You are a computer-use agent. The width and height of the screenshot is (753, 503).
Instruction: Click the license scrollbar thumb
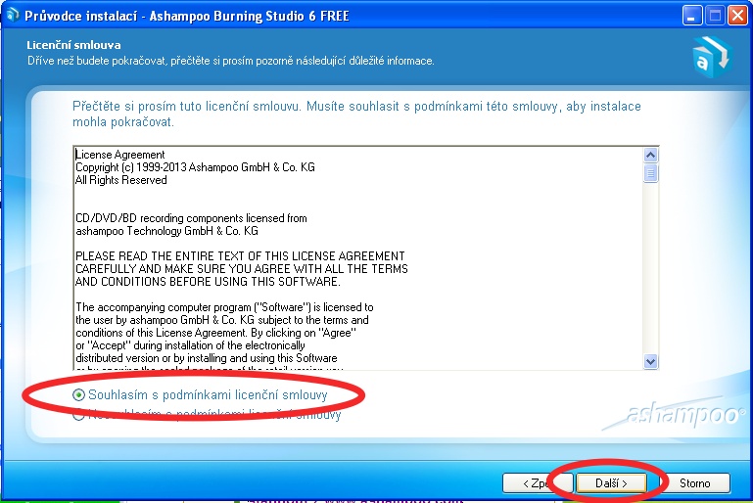coord(651,173)
